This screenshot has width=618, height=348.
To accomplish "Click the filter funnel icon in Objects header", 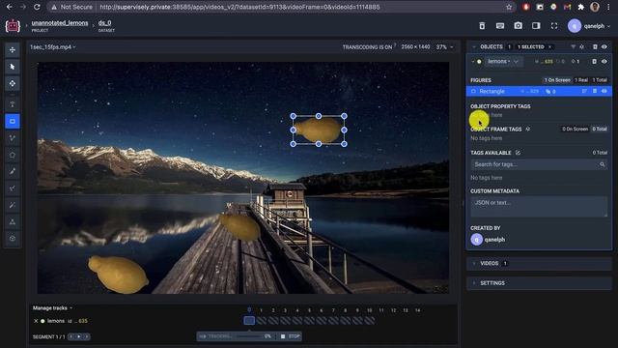I will tap(573, 47).
